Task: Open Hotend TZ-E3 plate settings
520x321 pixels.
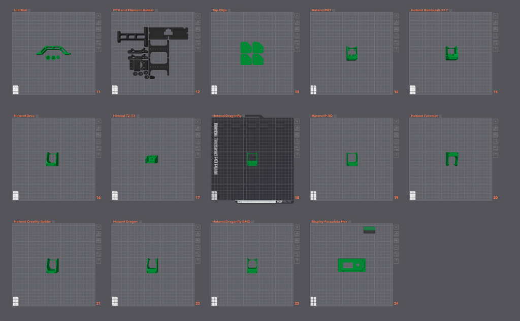Action: click(198, 149)
